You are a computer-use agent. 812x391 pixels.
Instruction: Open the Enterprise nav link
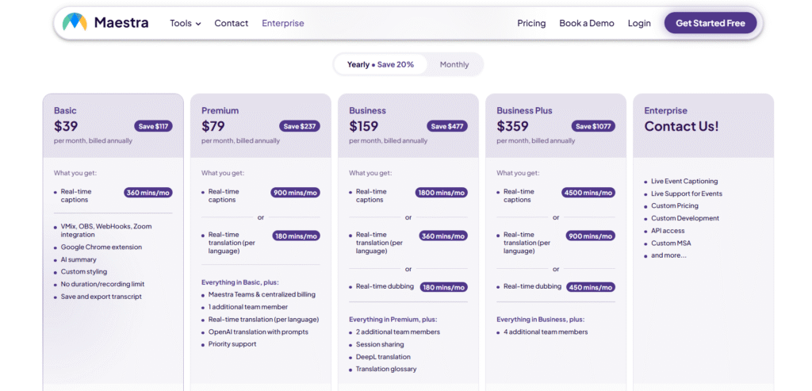tap(283, 23)
